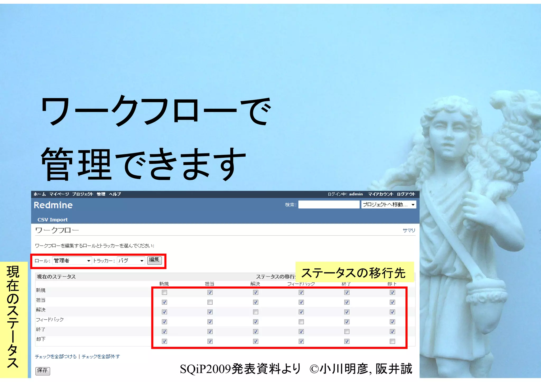Screen dimensions: 541x382
Task: Open プロジェクト in the top menu
Action: (83, 194)
